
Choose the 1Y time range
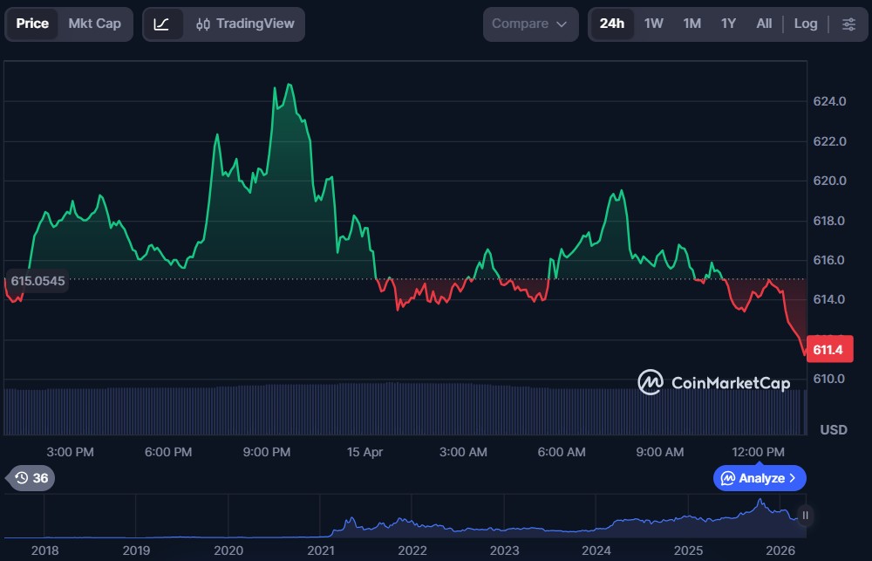[728, 24]
